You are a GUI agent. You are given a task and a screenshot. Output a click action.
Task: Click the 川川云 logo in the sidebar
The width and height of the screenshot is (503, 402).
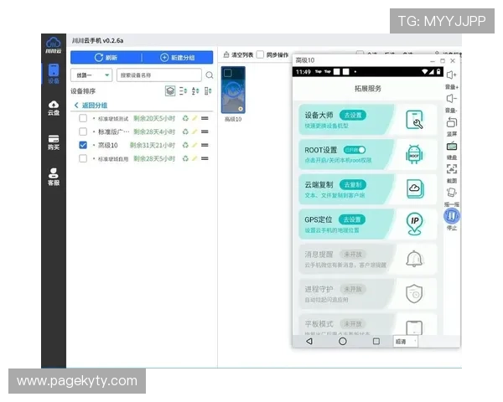click(54, 45)
